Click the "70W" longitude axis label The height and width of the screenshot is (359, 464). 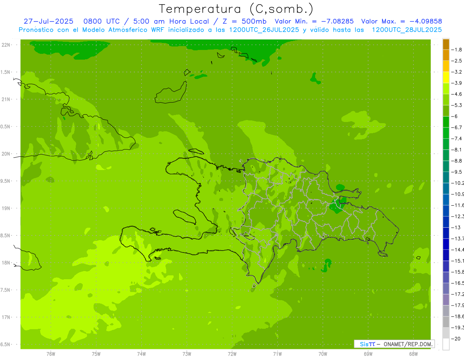pyautogui.click(x=323, y=354)
